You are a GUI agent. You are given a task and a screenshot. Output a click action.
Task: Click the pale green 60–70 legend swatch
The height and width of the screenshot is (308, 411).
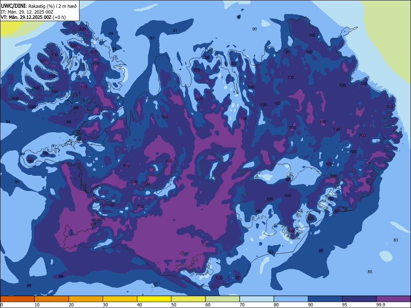point(222,299)
